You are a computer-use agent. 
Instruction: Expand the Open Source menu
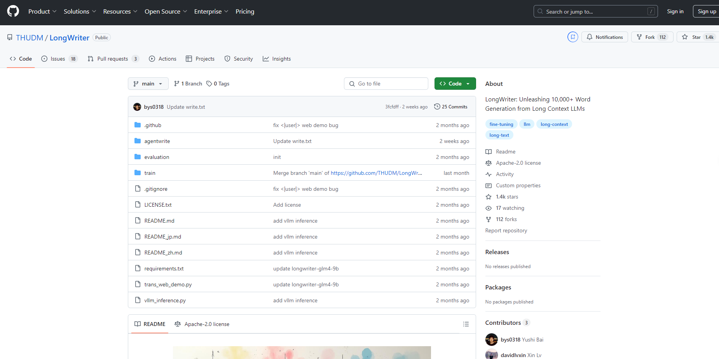(166, 12)
